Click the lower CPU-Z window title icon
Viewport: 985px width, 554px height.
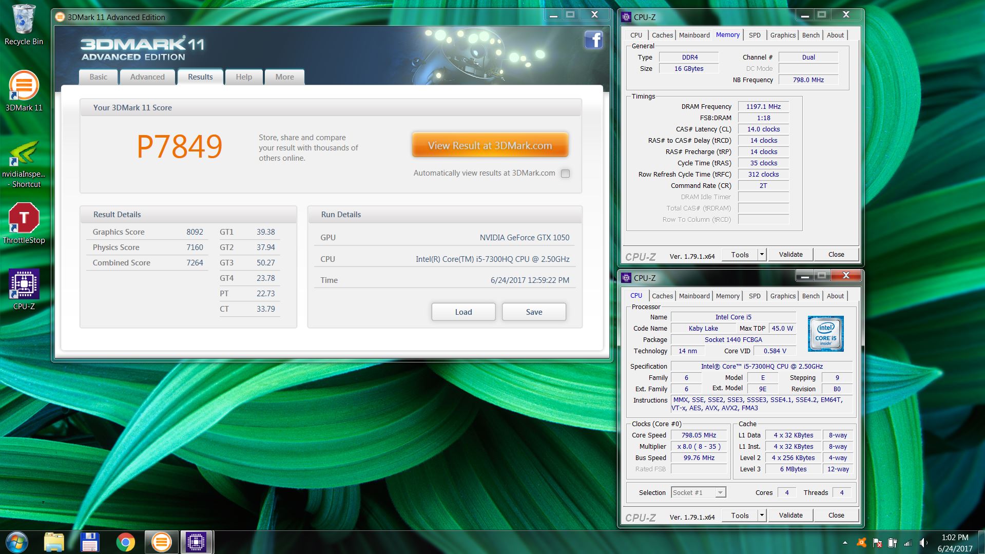point(626,278)
